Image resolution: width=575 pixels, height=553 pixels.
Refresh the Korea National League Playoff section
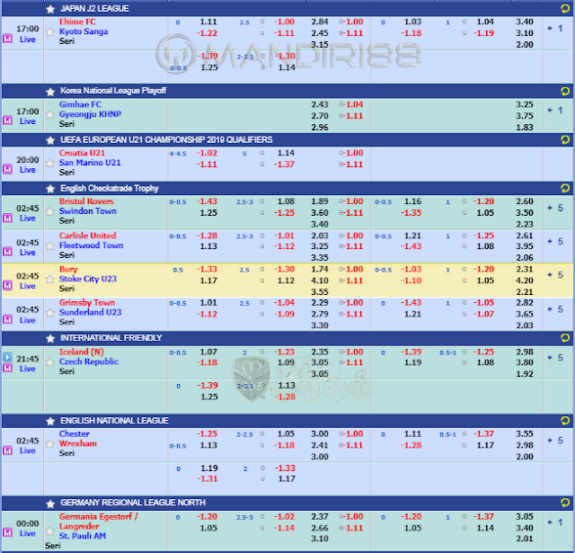(565, 91)
